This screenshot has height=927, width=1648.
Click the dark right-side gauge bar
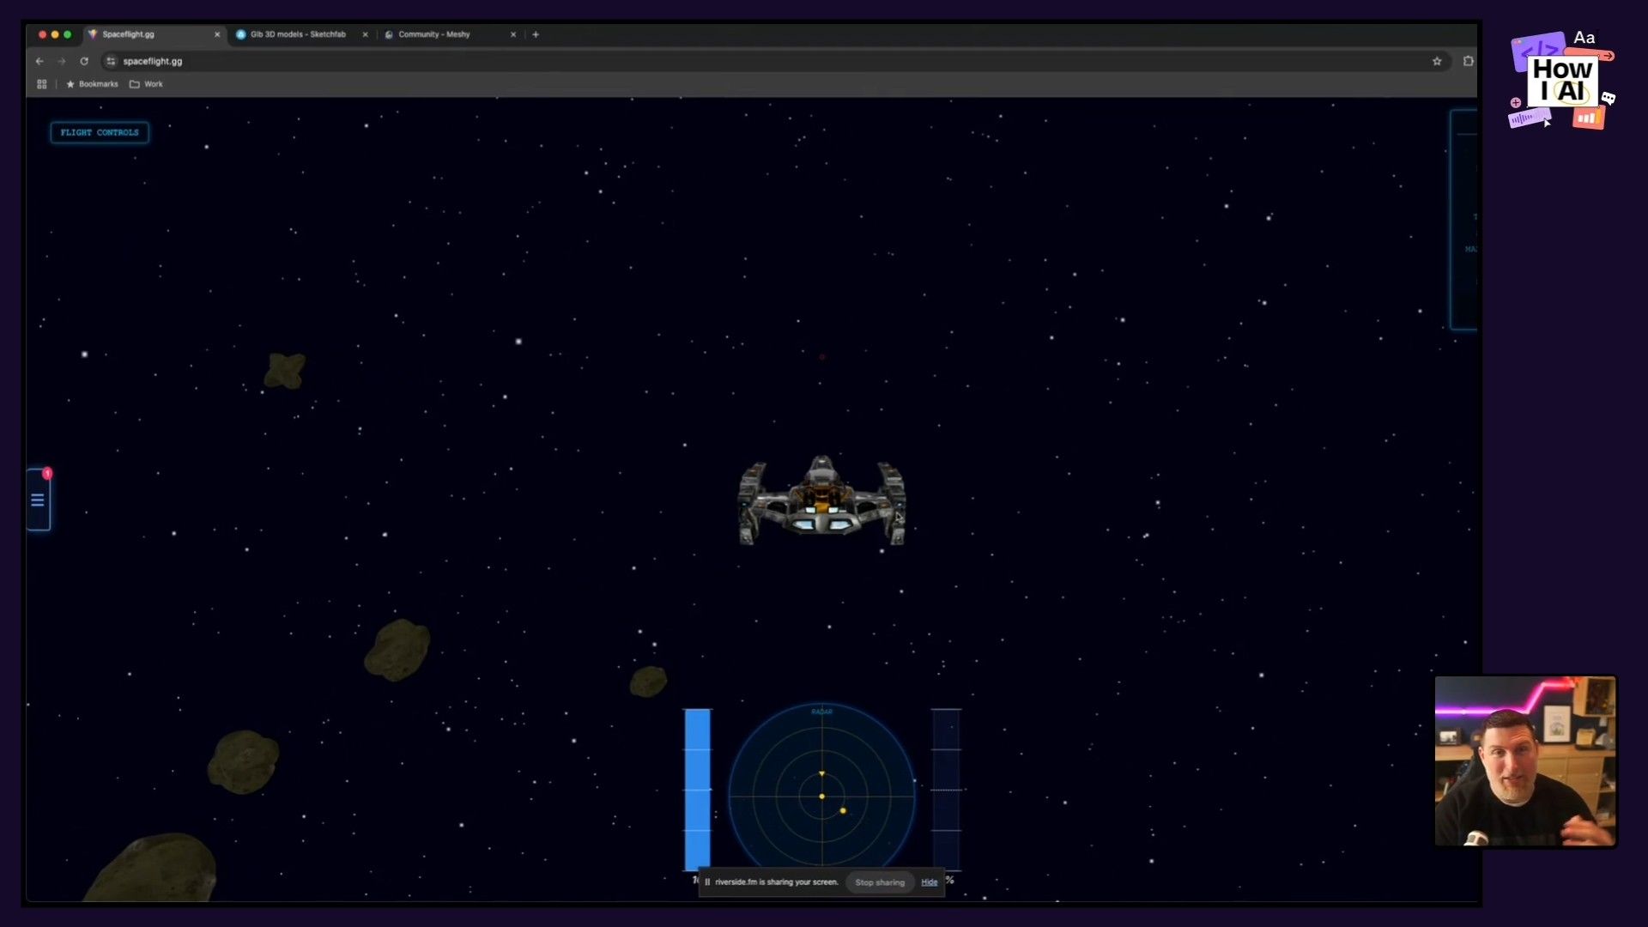coord(946,790)
